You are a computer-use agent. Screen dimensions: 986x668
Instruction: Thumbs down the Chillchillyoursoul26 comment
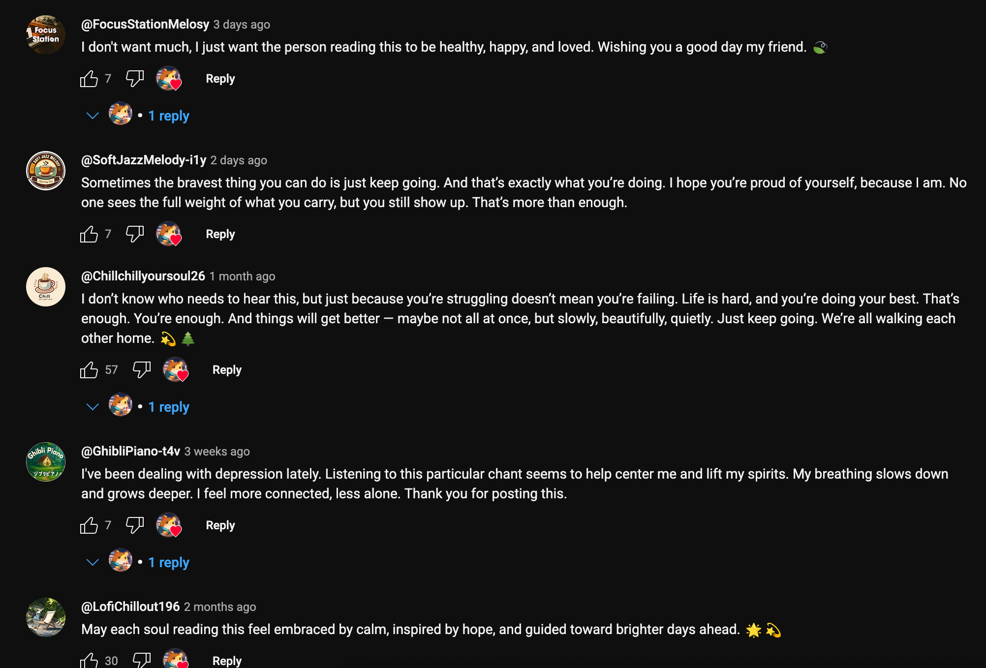point(141,370)
